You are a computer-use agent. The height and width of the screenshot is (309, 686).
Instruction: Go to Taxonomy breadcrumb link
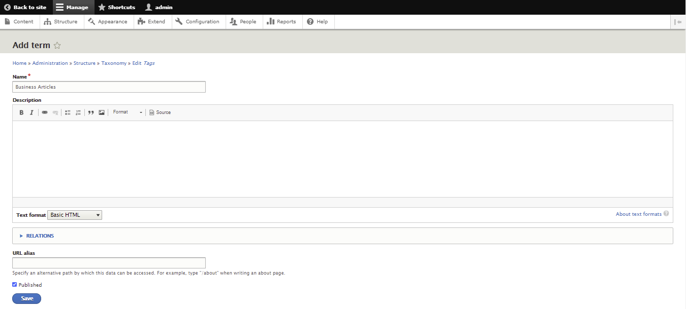(114, 63)
